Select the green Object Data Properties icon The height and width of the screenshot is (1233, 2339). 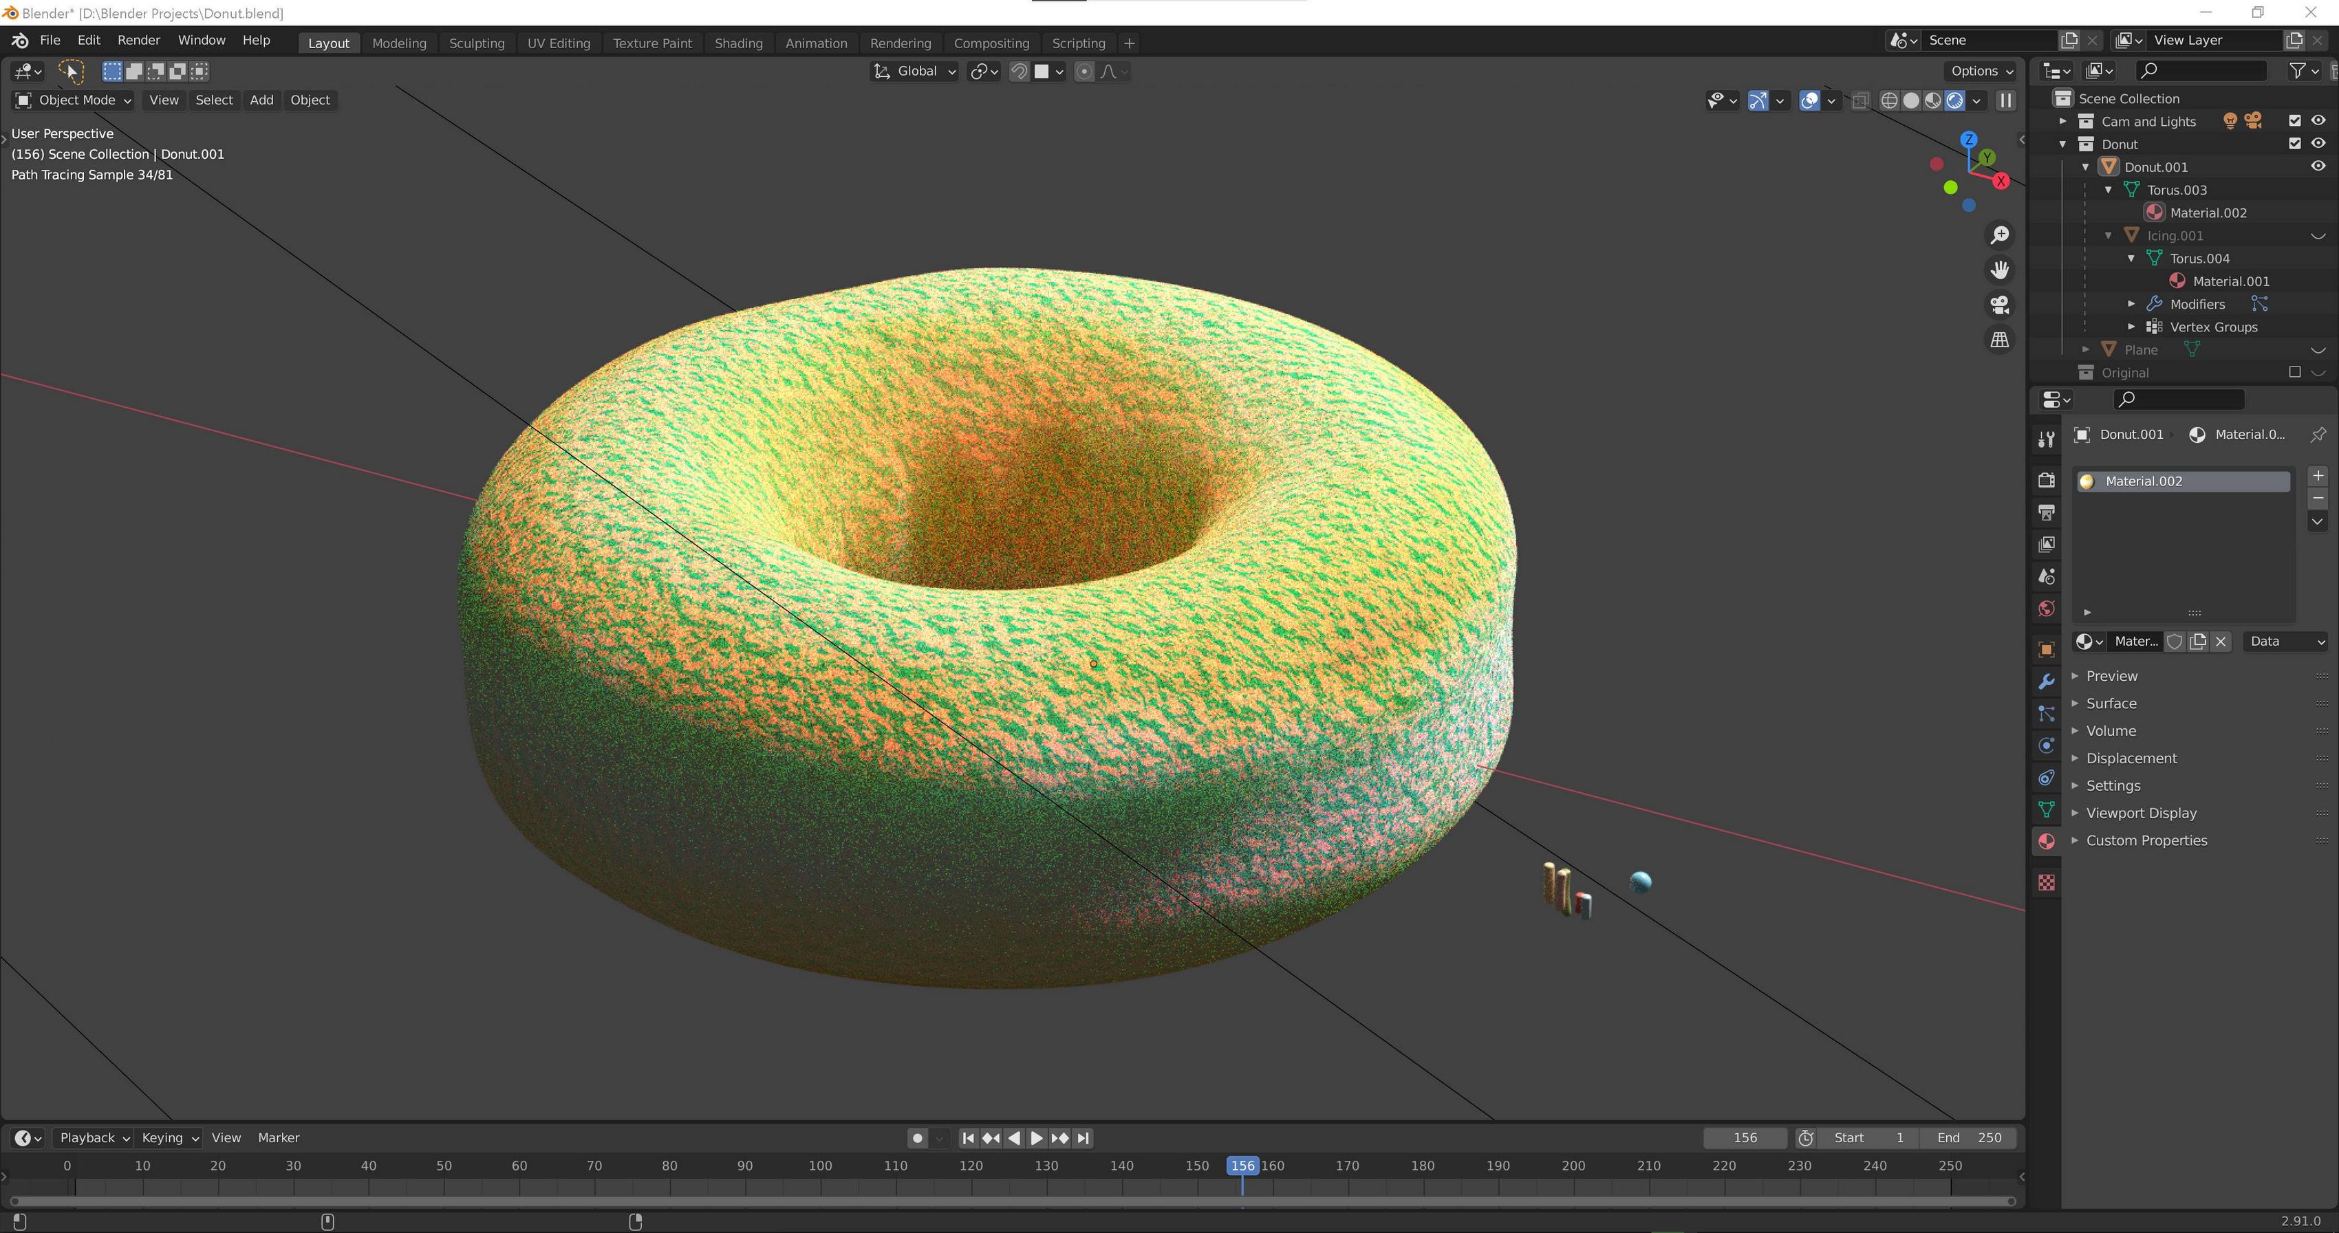click(2047, 808)
